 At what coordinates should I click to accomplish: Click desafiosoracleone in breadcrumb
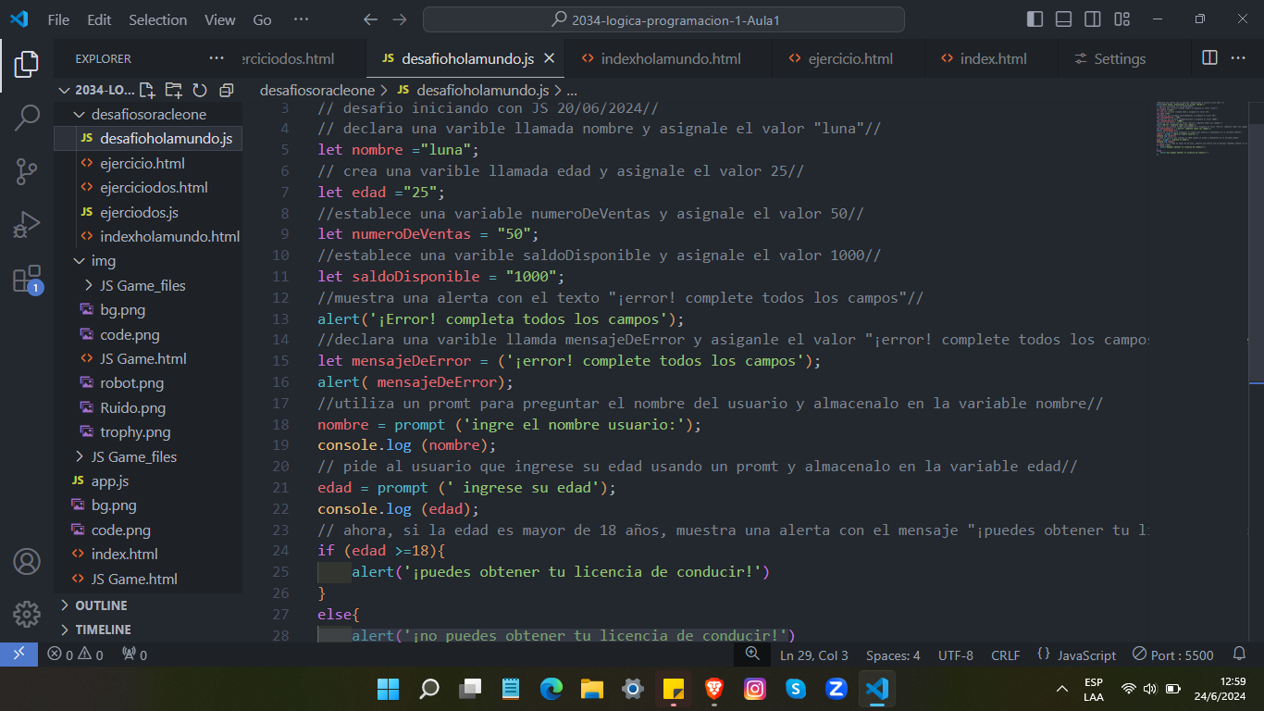point(317,90)
